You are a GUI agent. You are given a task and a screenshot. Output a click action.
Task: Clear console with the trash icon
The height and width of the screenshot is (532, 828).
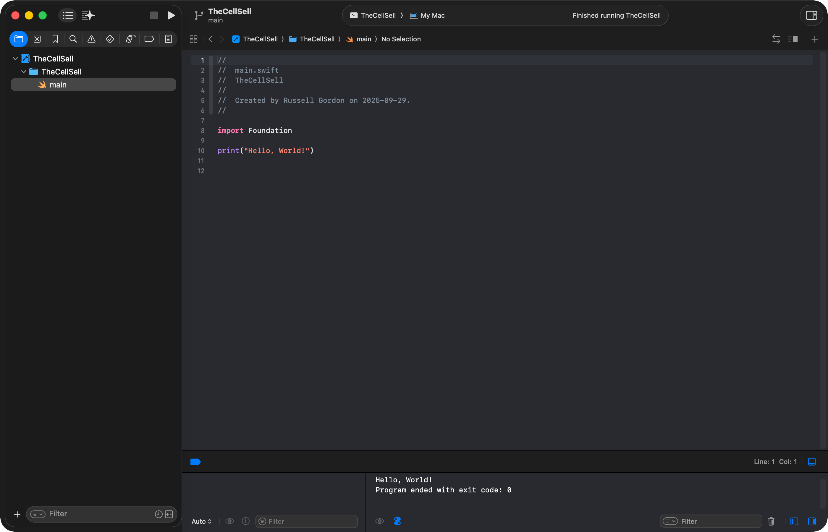tap(771, 521)
